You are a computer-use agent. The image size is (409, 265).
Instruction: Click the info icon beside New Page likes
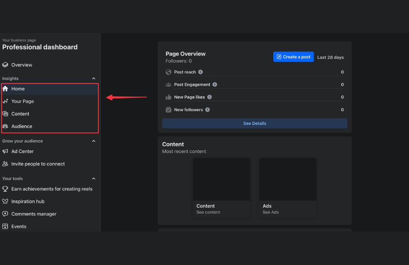pyautogui.click(x=209, y=97)
